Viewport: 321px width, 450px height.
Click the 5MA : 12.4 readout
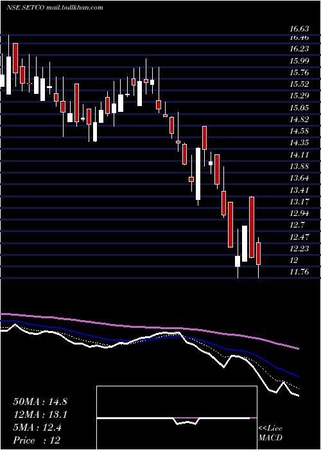pos(37,428)
